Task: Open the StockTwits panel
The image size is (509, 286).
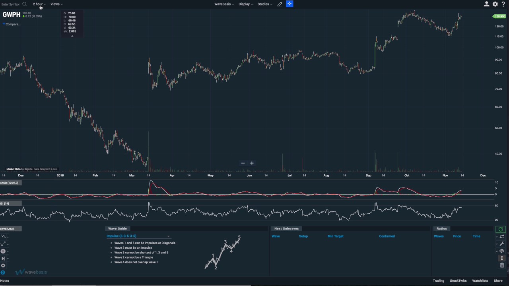Action: pyautogui.click(x=458, y=280)
